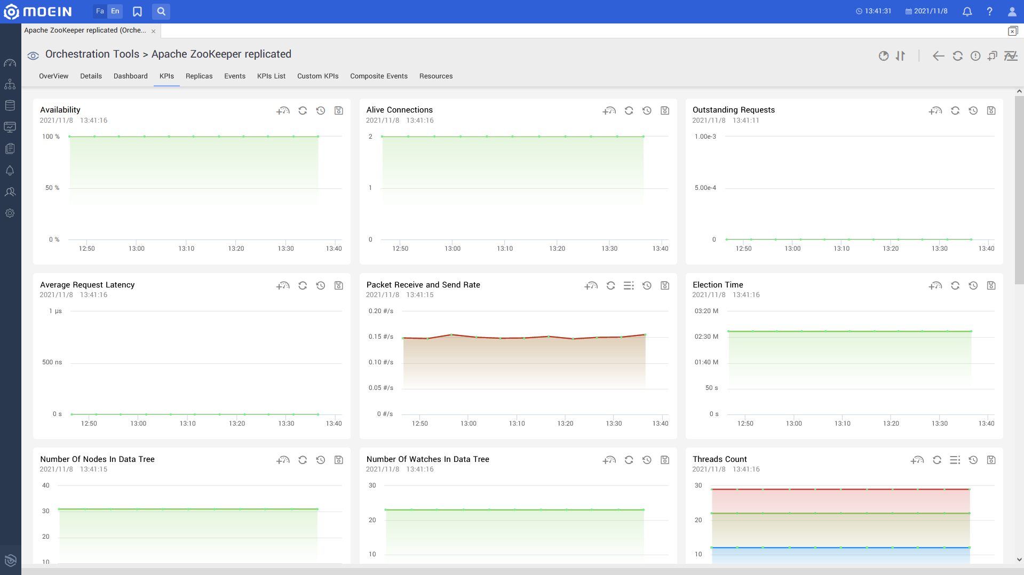The width and height of the screenshot is (1024, 575).
Task: Click the chart trend icon in header toolbar
Action: click(1011, 56)
